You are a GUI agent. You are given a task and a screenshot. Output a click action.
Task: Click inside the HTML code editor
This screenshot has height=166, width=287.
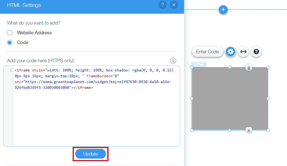[92, 106]
